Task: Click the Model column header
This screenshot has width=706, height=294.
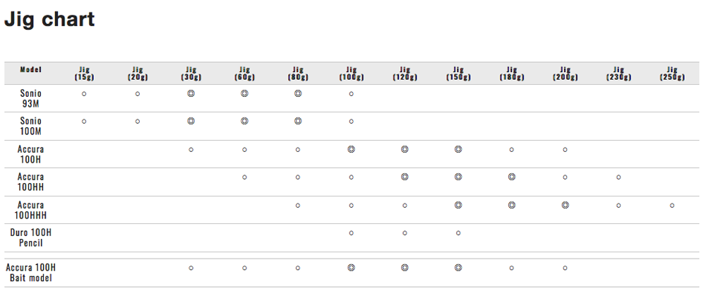Action: point(30,70)
